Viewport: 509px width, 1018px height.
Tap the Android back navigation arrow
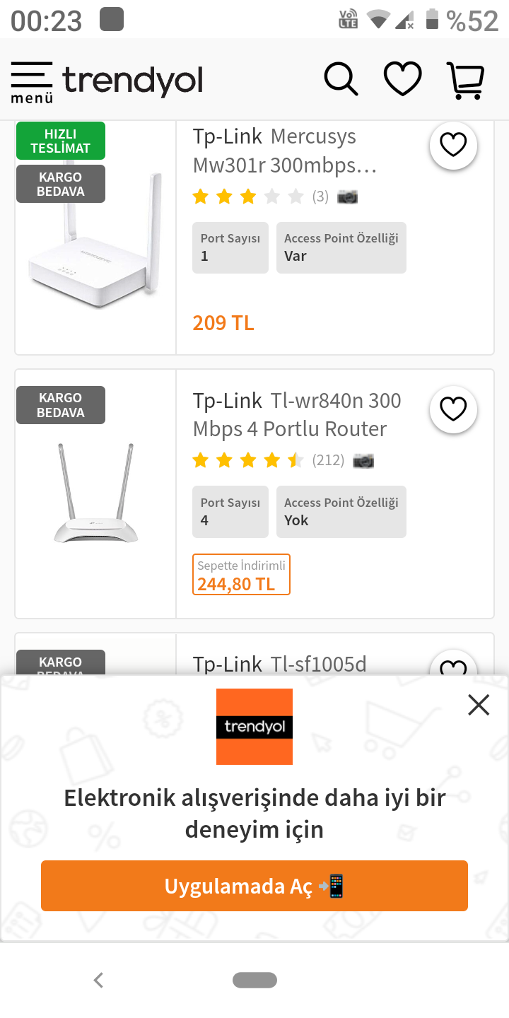98,981
